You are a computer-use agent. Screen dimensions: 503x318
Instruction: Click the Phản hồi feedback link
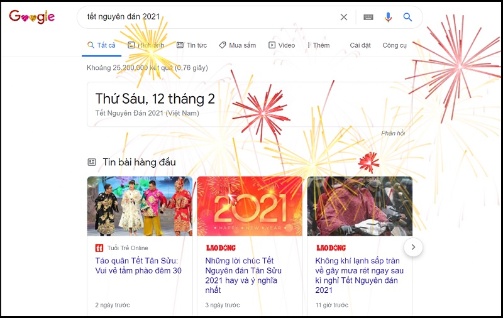(x=393, y=133)
